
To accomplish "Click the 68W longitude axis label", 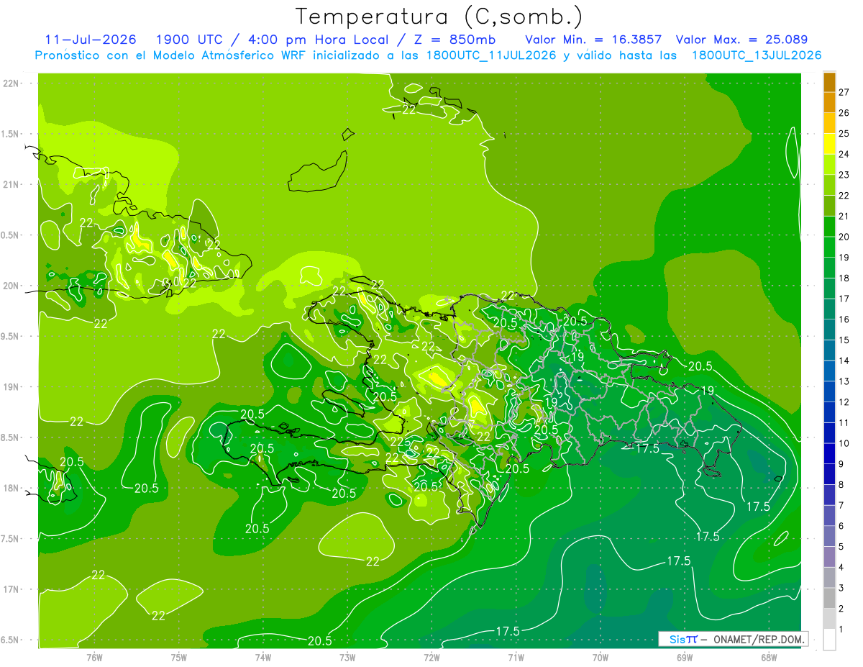I will pos(768,657).
